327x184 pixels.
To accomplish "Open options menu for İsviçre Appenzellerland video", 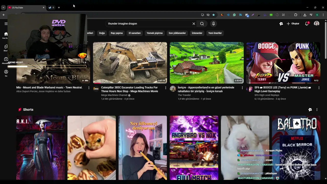I will [x=242, y=88].
